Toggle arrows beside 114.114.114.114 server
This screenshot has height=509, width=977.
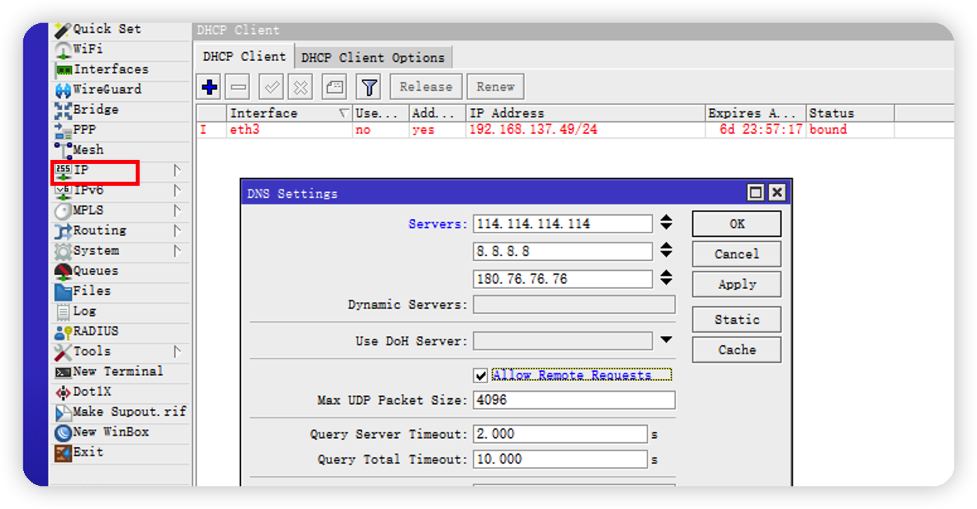[666, 222]
